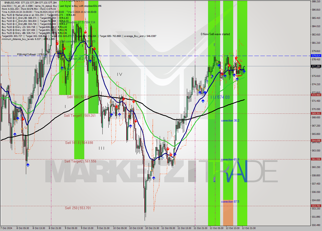322x231 pixels.
Task: Click the '8 Oct 21:30' time axis label
Action: tap(54, 228)
